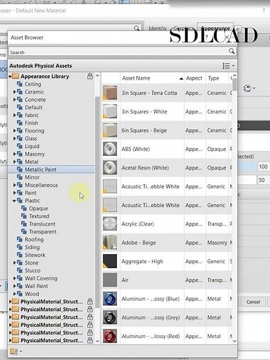This screenshot has width=270, height=360.
Task: Expand the Fabric category
Action: (15, 115)
